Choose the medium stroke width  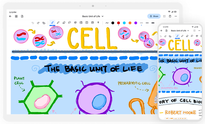pyautogui.click(x=147, y=23)
